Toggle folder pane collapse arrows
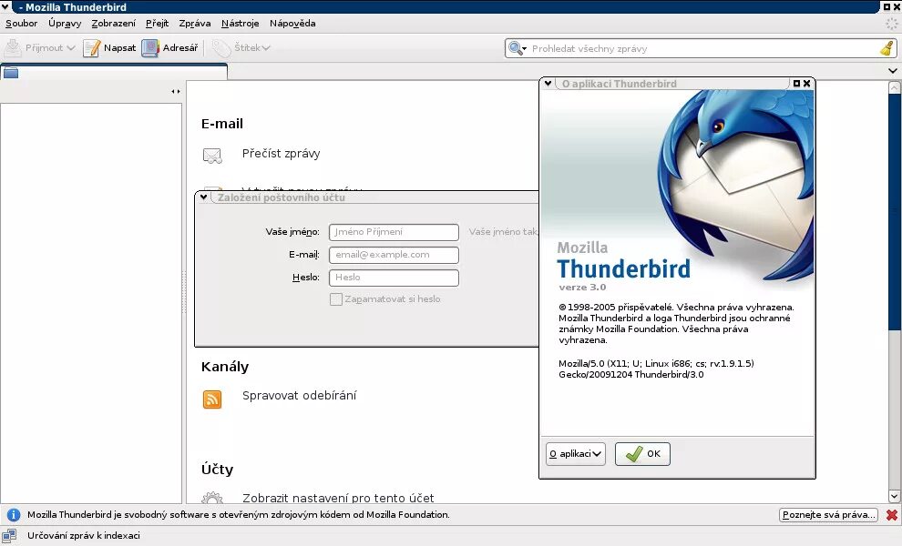Viewport: 902px width, 546px height. pos(176,91)
